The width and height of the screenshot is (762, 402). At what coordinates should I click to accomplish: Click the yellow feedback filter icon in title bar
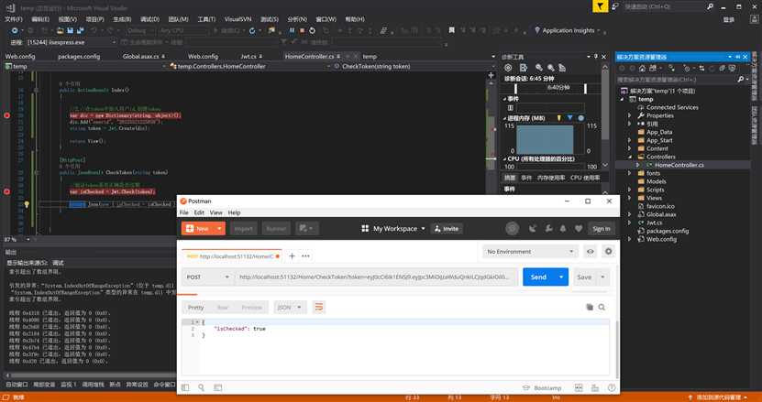pyautogui.click(x=601, y=6)
